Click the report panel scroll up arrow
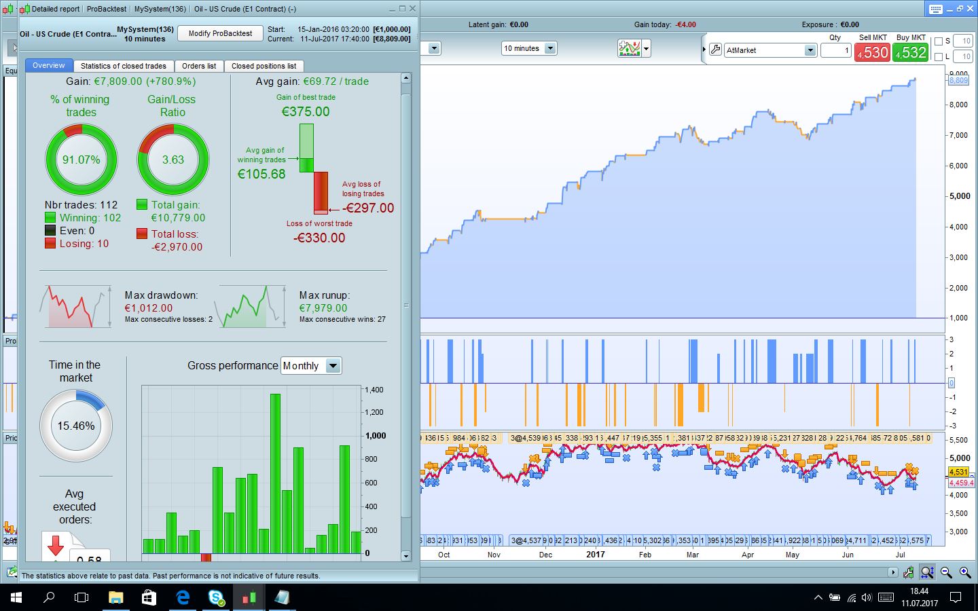 pos(406,78)
